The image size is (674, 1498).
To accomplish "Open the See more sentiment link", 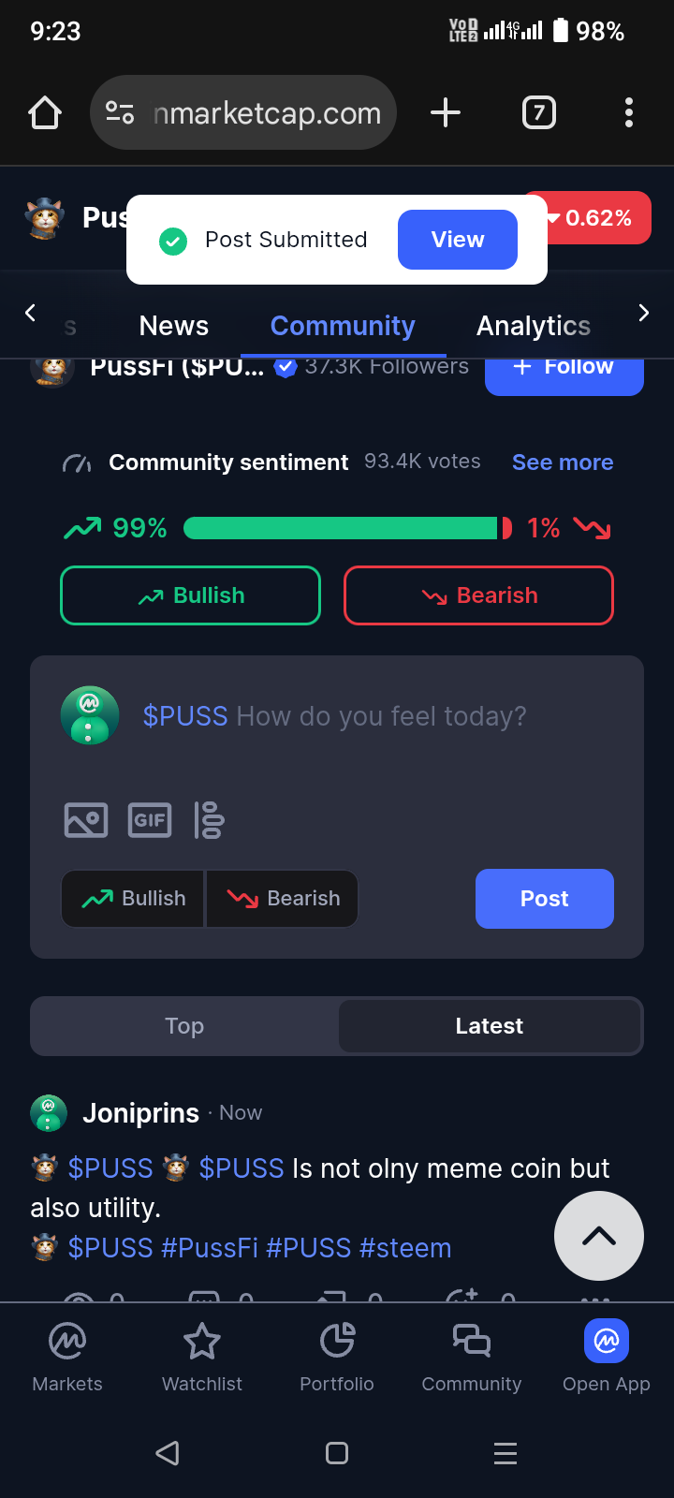I will [x=563, y=463].
